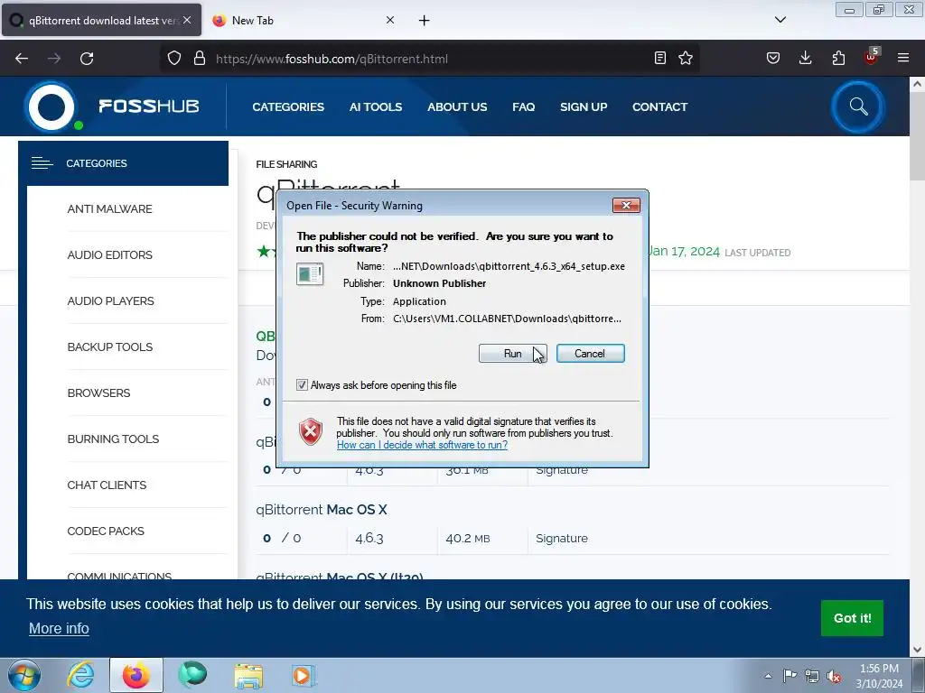Open AI TOOLS in the navigation bar
Screen dimensions: 925x693
click(375, 107)
